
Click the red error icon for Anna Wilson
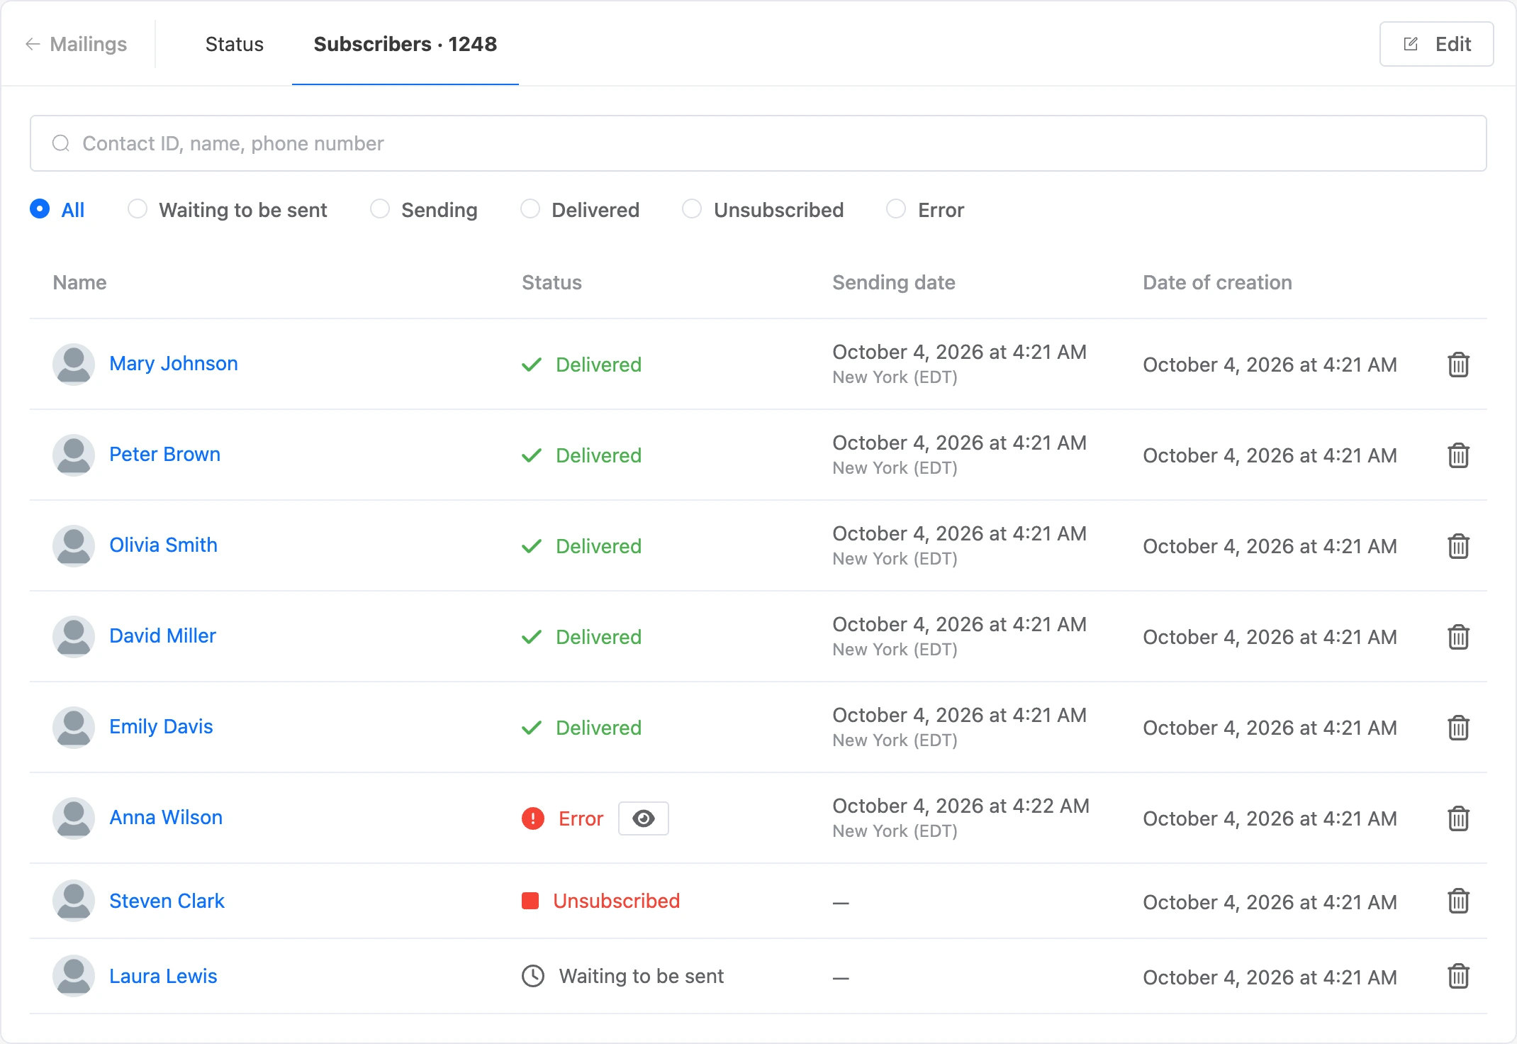[533, 818]
